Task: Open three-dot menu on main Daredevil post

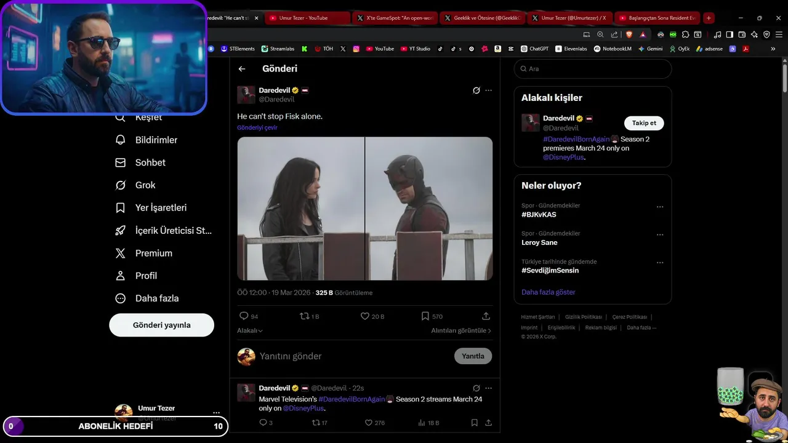Action: pyautogui.click(x=489, y=90)
